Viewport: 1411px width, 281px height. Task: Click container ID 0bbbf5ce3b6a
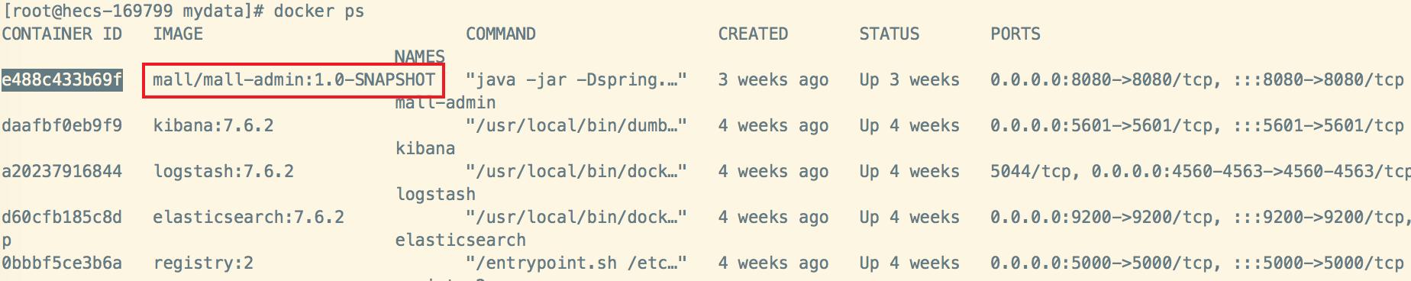(62, 263)
